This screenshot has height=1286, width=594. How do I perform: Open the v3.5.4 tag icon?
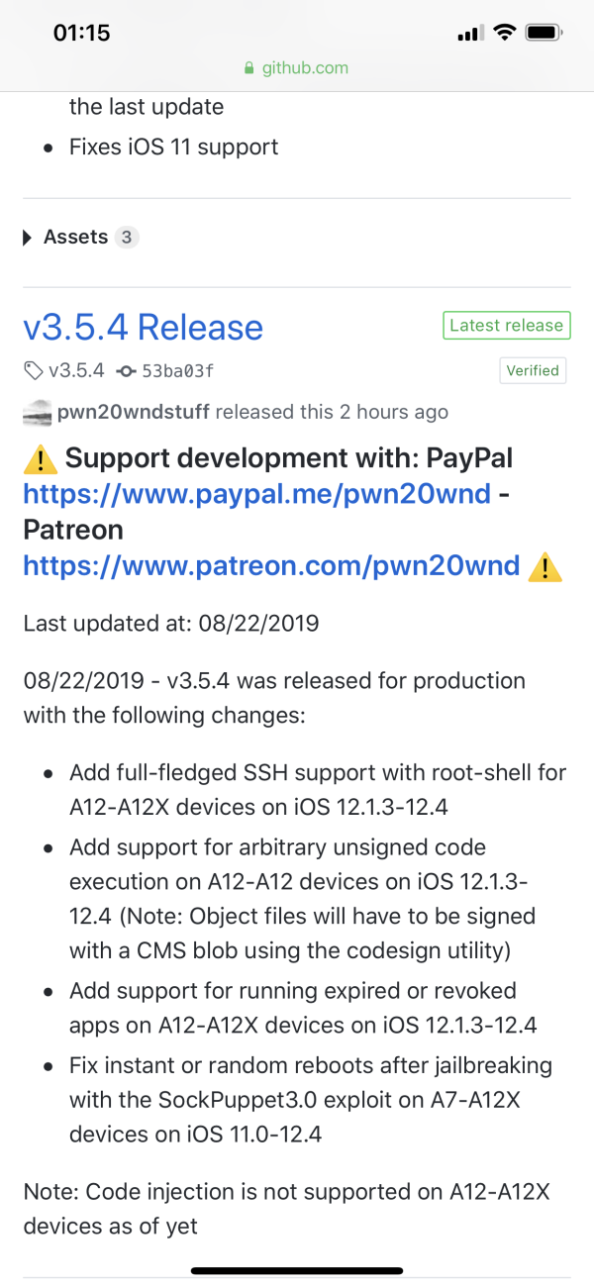(x=34, y=371)
